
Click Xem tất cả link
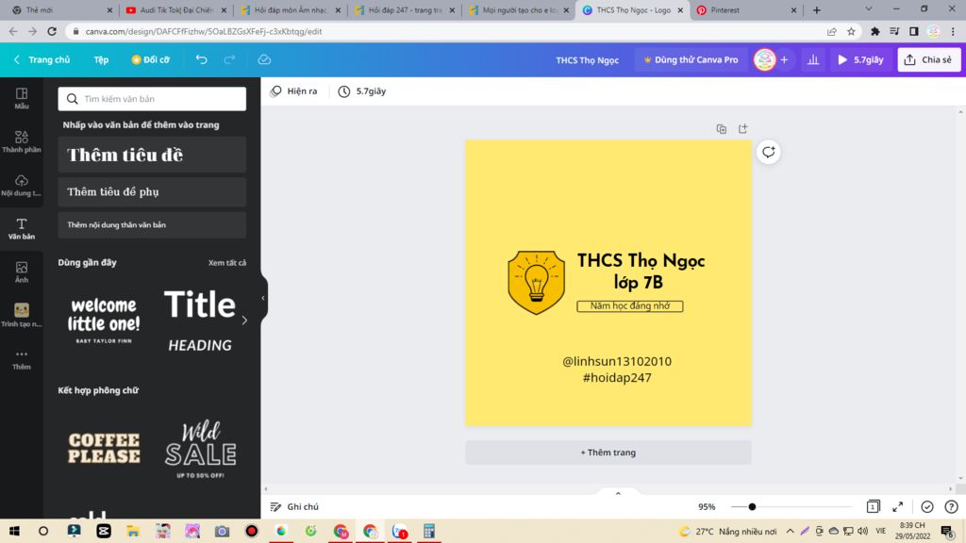(226, 263)
